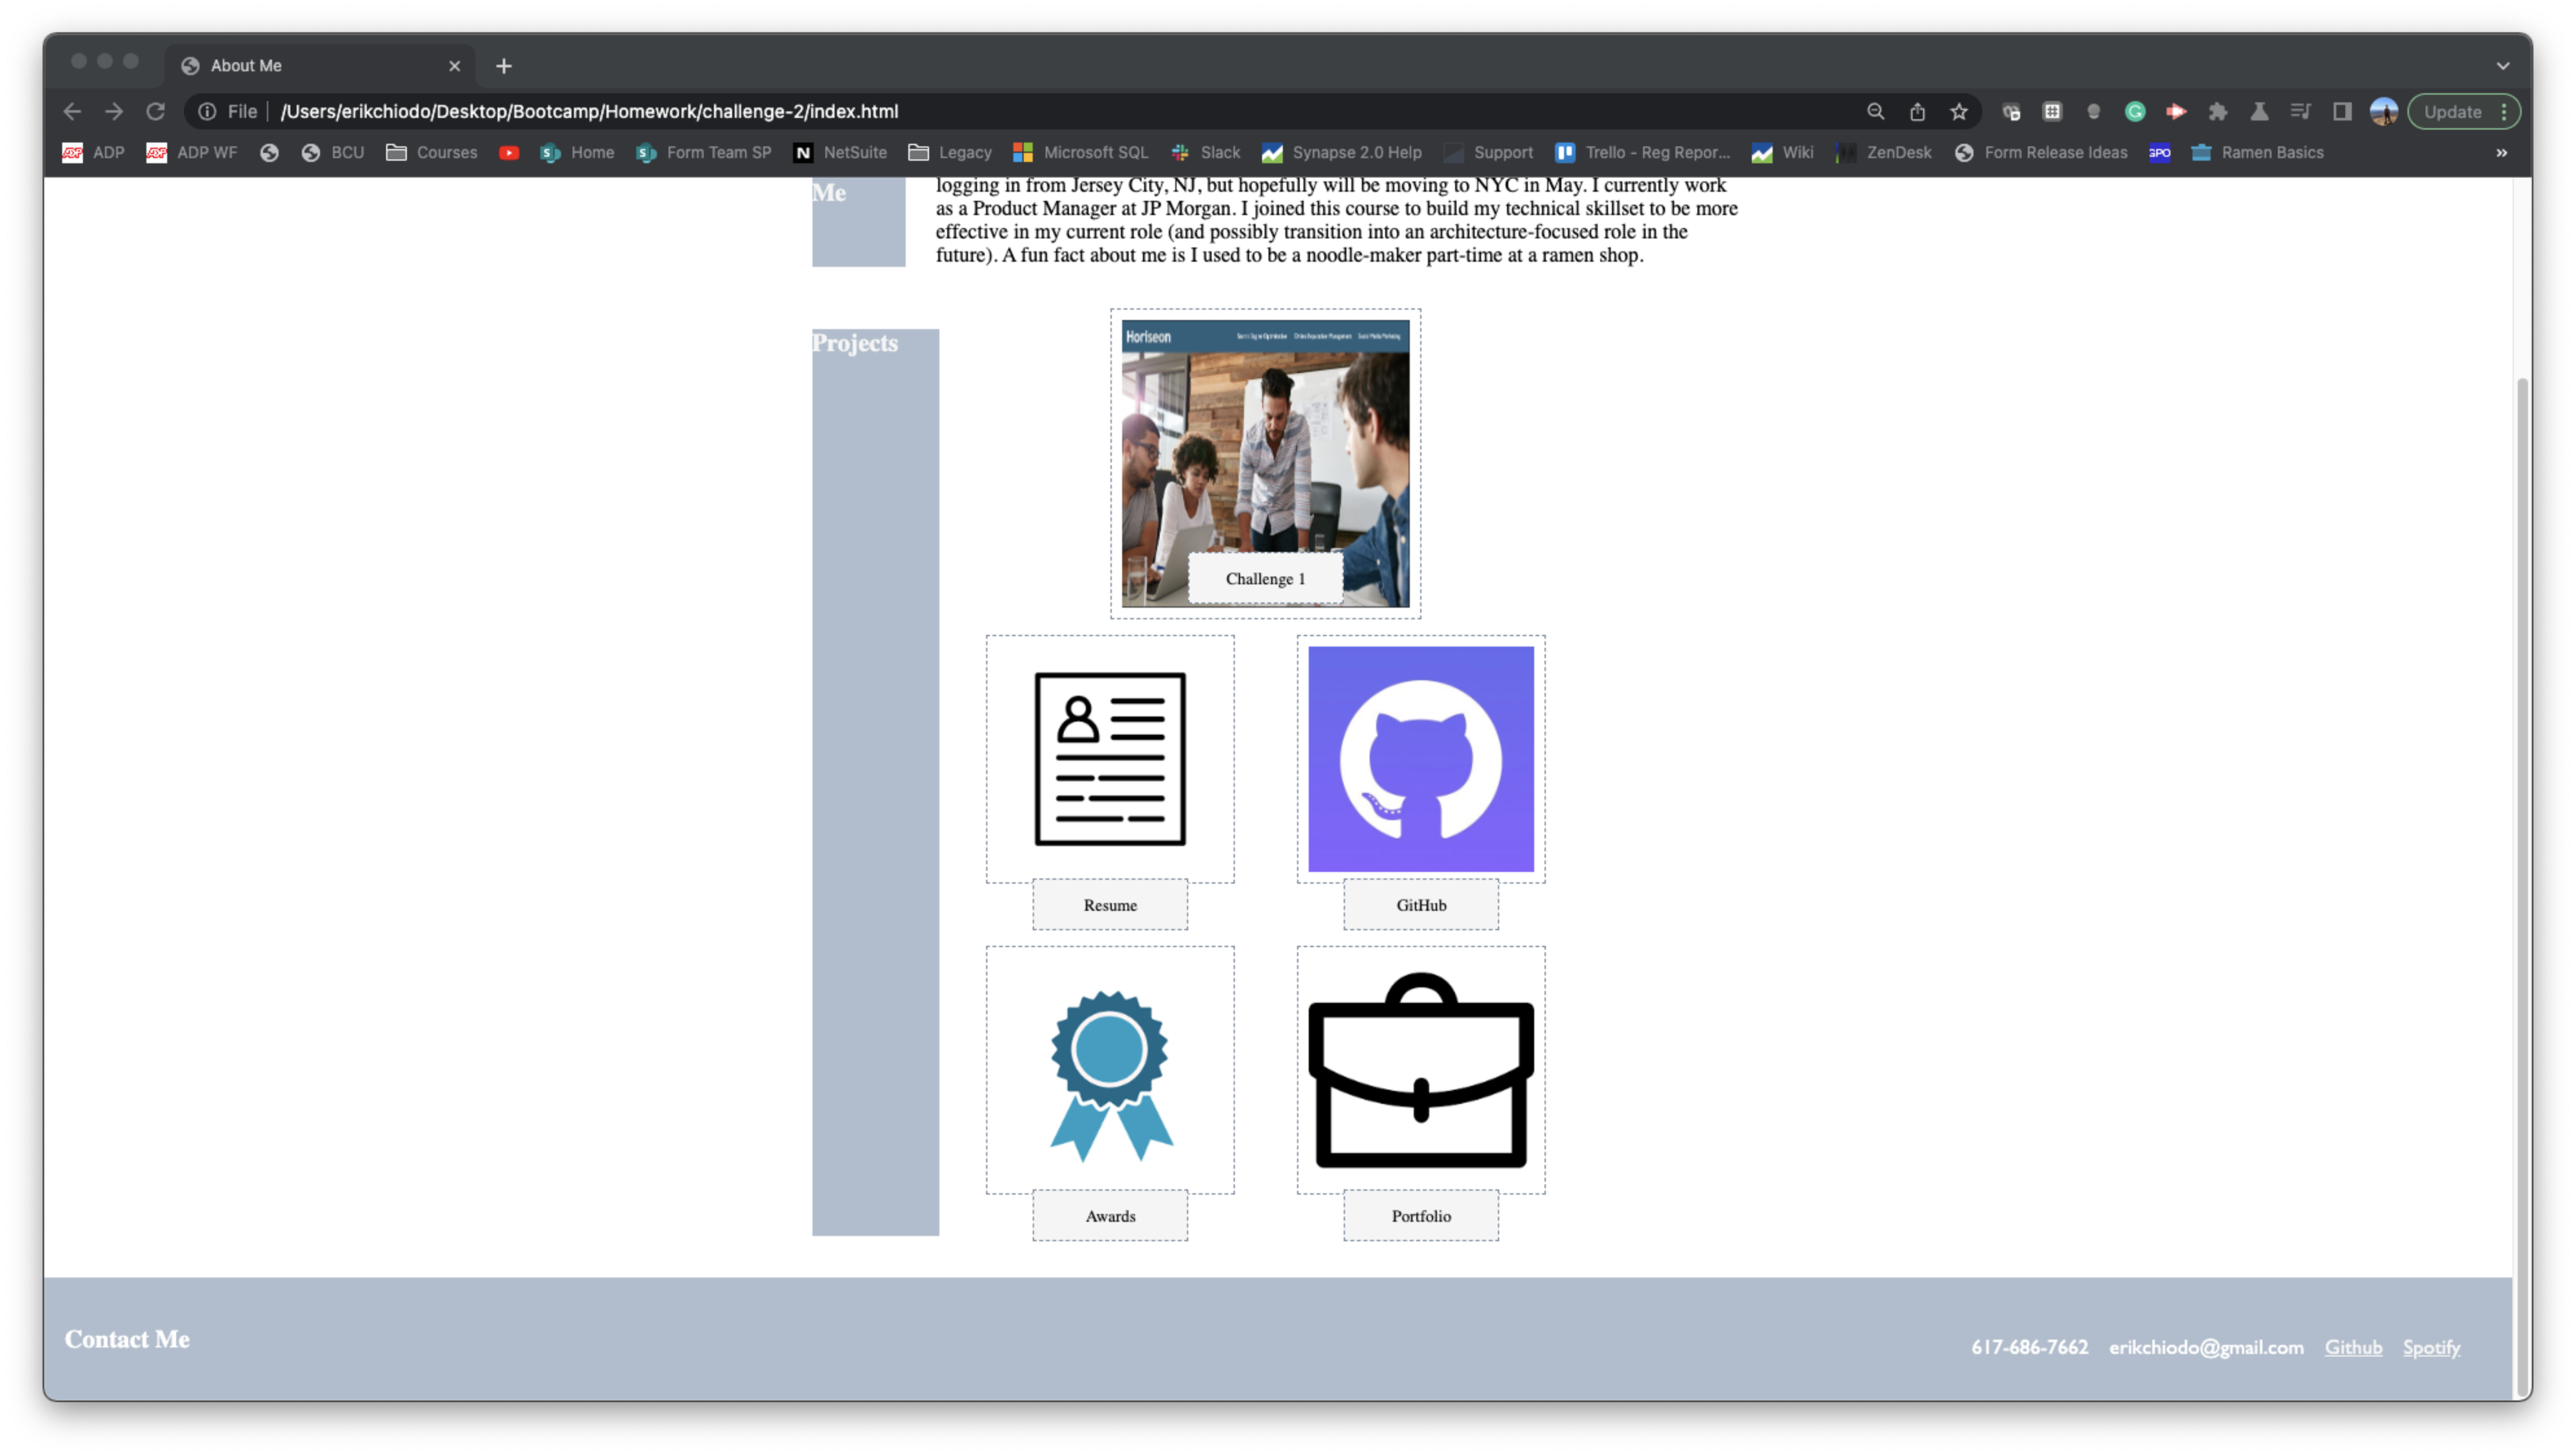The height and width of the screenshot is (1455, 2576).
Task: Open the media control playlist icon
Action: tap(2301, 112)
